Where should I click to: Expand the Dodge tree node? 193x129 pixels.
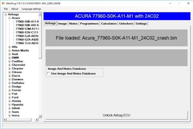9,87
